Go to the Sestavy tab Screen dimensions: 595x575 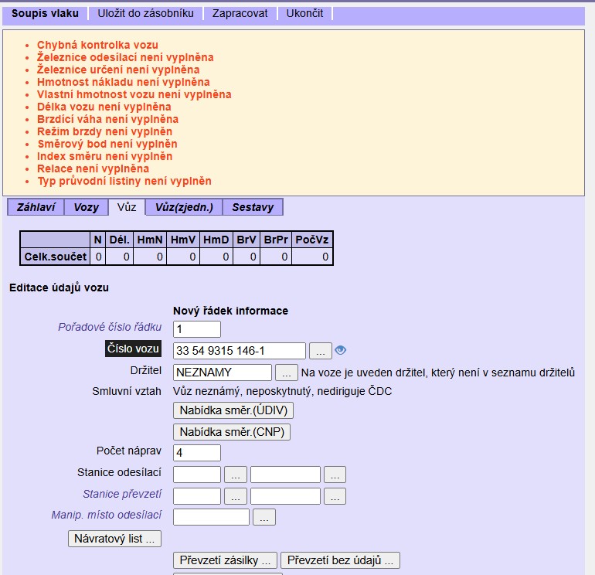click(253, 207)
